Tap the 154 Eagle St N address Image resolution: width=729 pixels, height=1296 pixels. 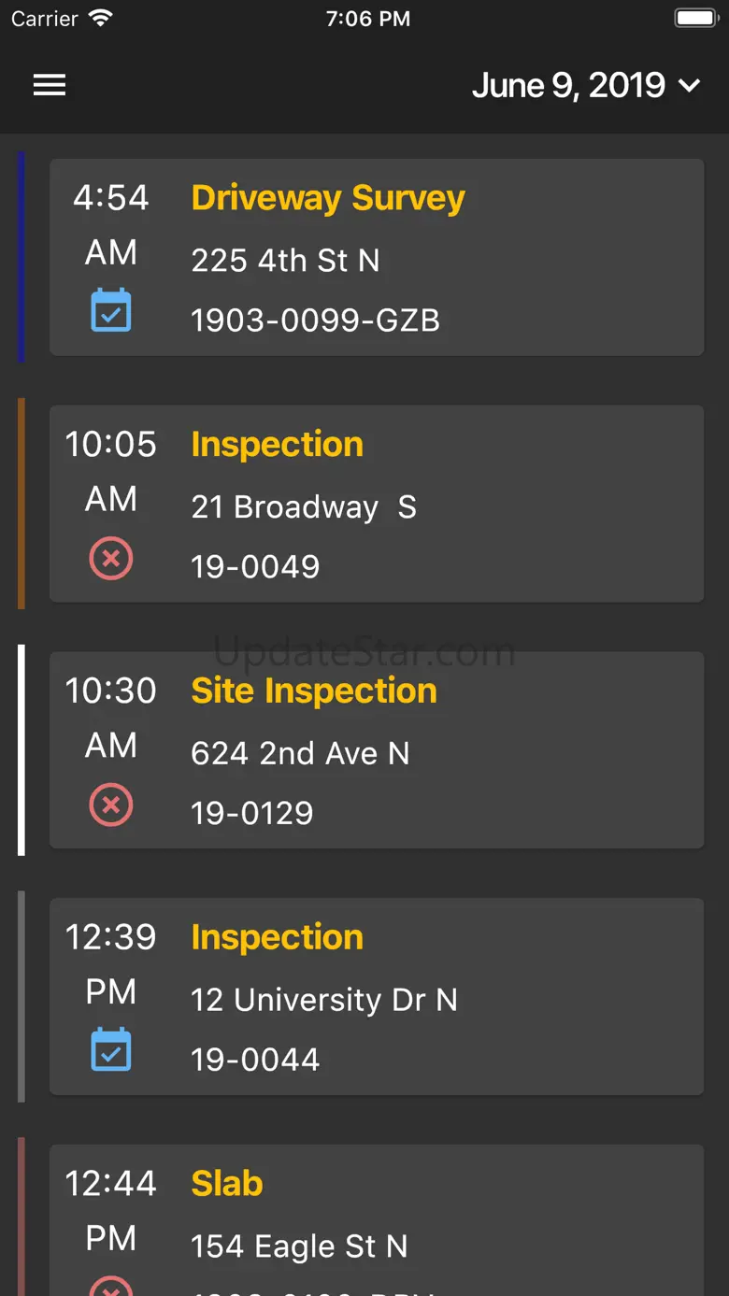click(299, 1246)
